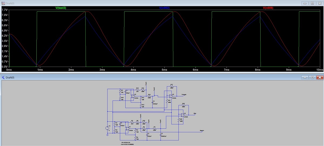The image size is (324, 146).
Task: Click the 5ms mark on the time axis
Action: point(164,70)
